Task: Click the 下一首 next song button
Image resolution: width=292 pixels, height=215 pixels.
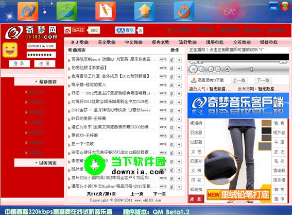Action: point(263,80)
